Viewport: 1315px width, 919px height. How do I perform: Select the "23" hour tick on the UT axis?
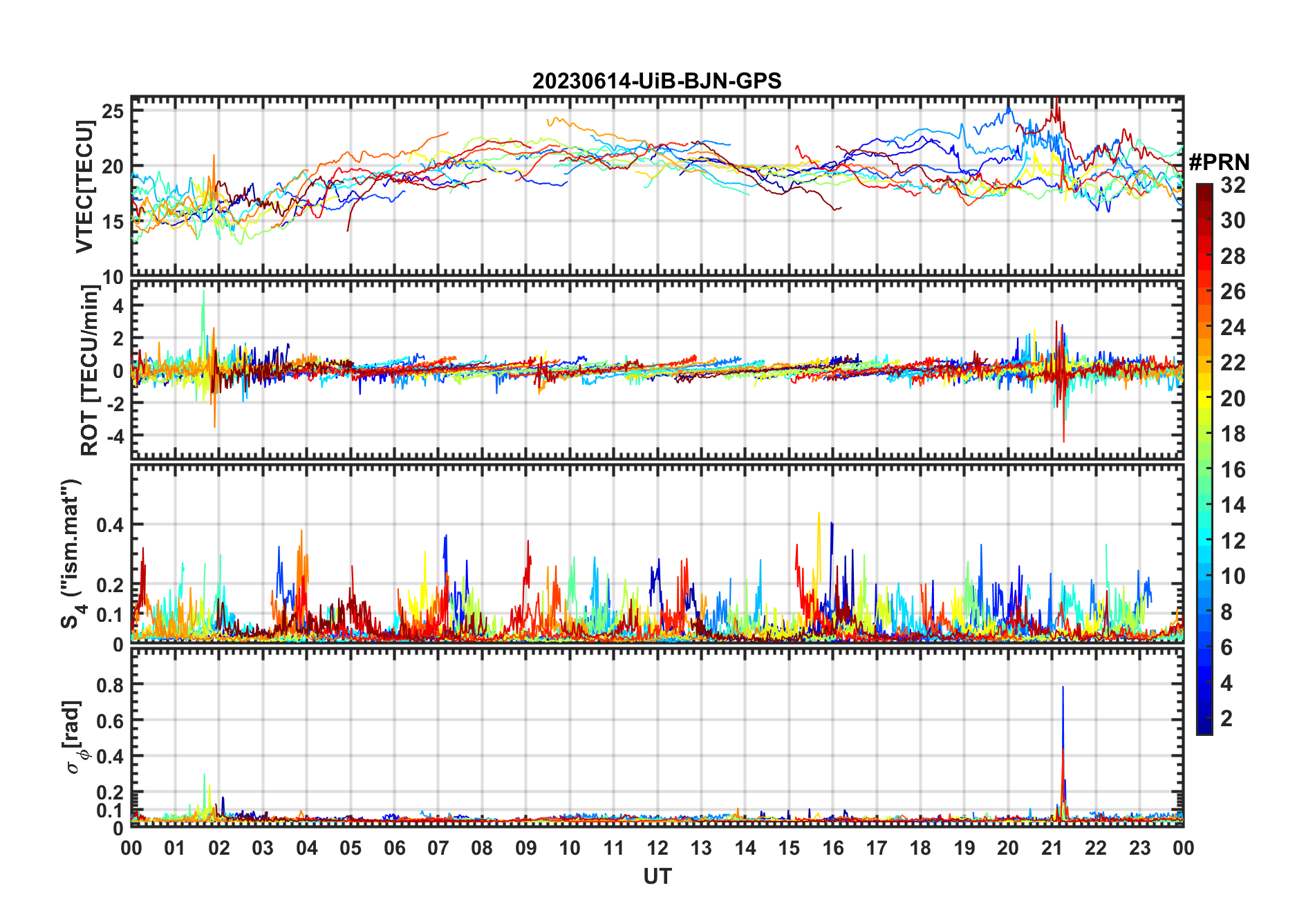click(1139, 848)
